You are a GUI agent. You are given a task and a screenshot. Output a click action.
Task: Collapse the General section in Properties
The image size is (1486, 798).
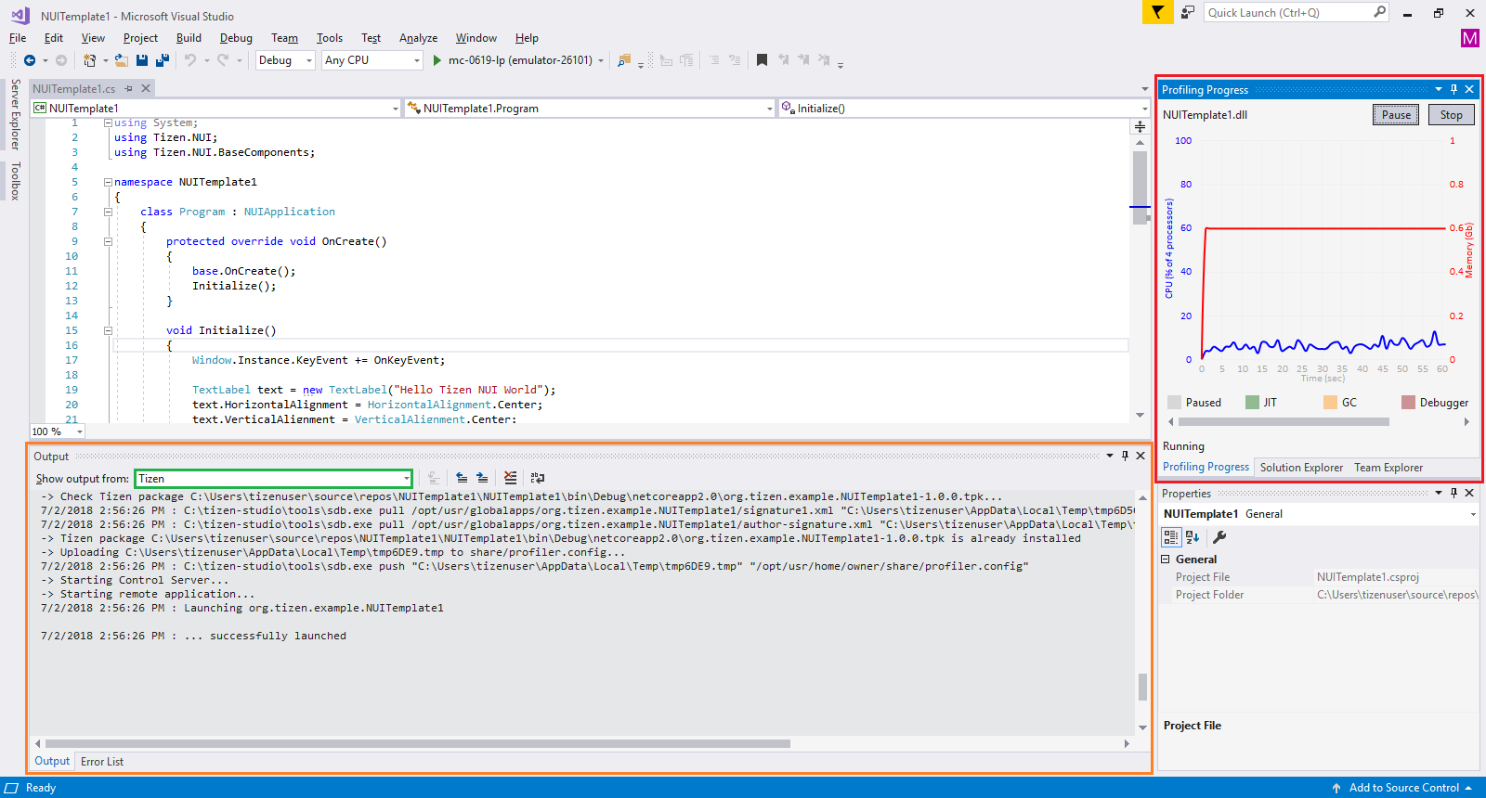1166,560
